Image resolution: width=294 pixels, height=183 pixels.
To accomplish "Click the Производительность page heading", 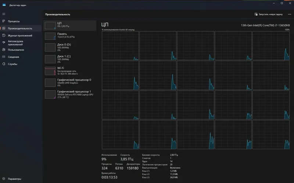I will [x=58, y=14].
